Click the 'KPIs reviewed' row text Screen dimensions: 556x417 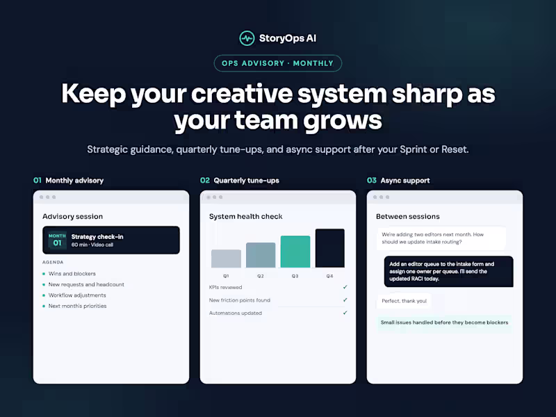tap(225, 287)
